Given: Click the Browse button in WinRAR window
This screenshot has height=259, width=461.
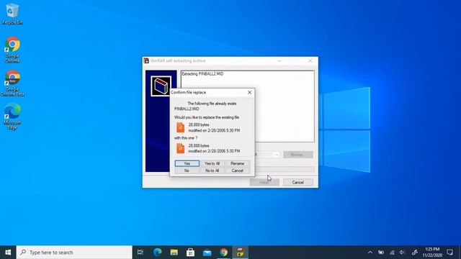Looking at the screenshot, I should 297,155.
